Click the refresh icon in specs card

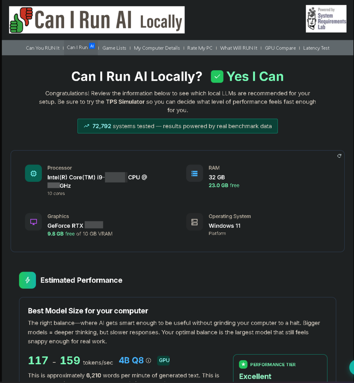tap(339, 156)
